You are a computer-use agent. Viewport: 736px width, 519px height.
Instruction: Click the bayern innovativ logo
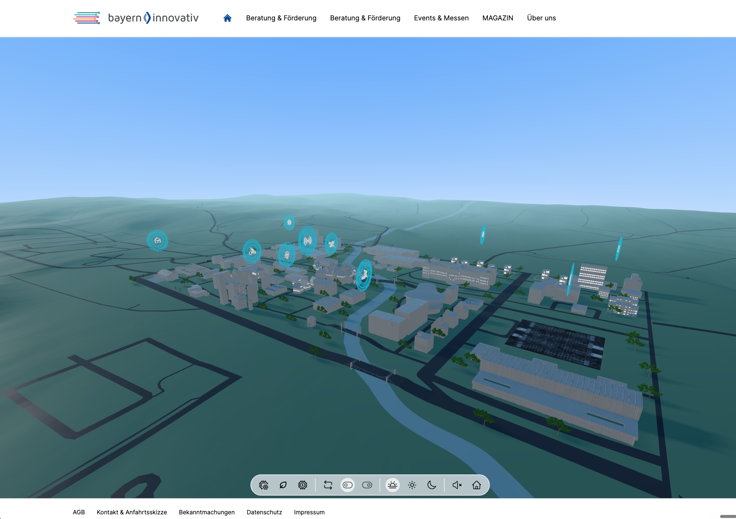(136, 18)
